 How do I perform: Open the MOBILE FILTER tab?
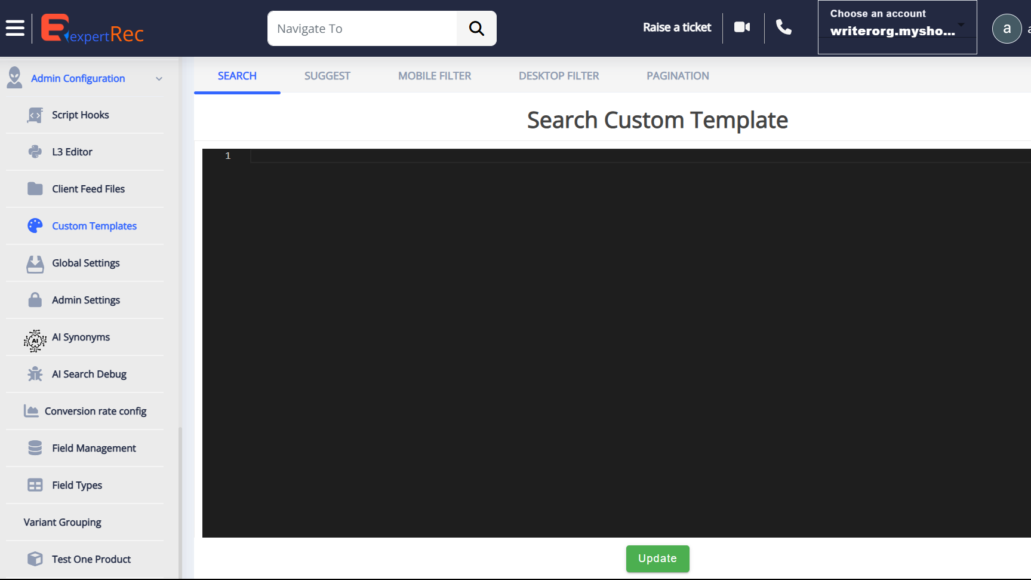(x=434, y=76)
